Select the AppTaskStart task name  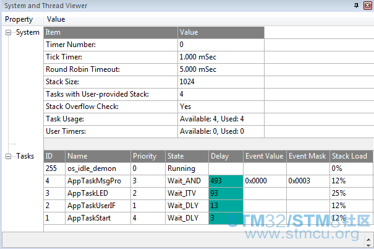[89, 218]
